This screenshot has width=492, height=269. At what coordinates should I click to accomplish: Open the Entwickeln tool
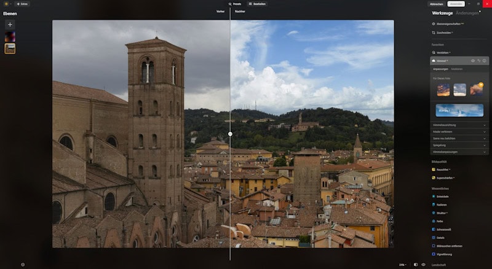[443, 197]
